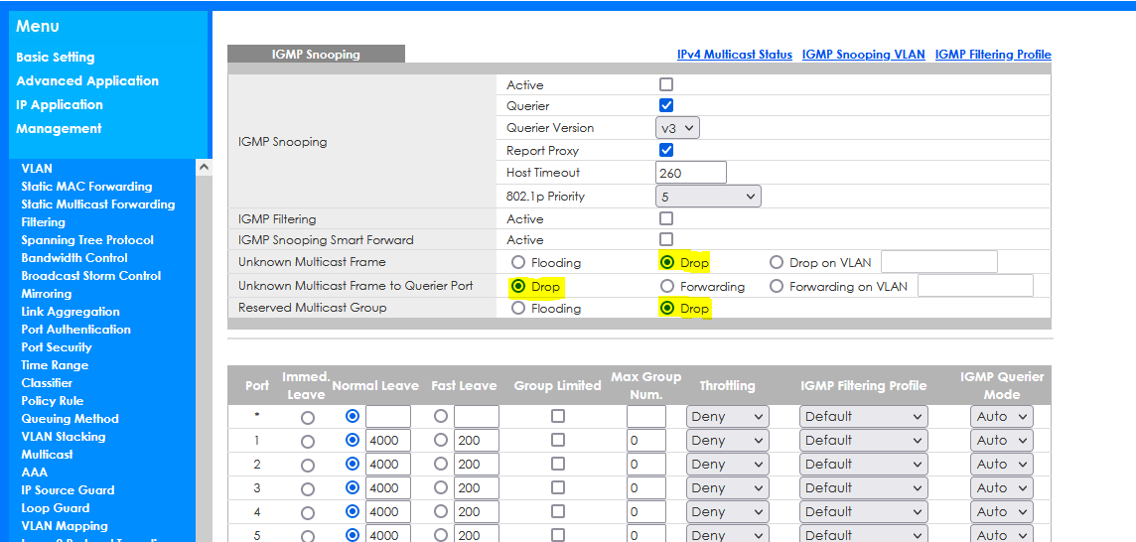Open the Advanced Application menu
The width and height of the screenshot is (1136, 542).
87,81
